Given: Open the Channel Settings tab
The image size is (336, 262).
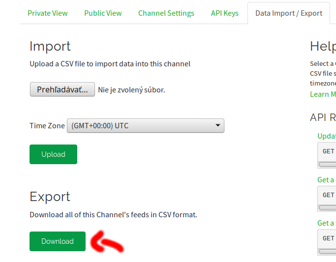Looking at the screenshot, I should [166, 13].
